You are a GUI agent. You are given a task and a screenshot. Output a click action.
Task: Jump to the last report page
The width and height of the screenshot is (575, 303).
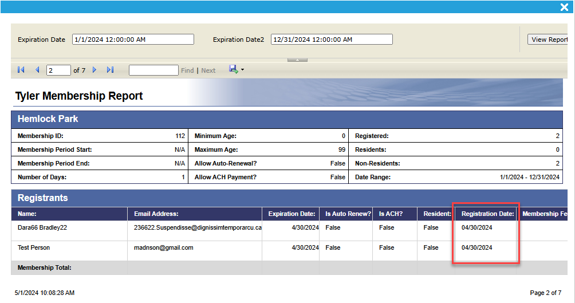click(x=111, y=70)
